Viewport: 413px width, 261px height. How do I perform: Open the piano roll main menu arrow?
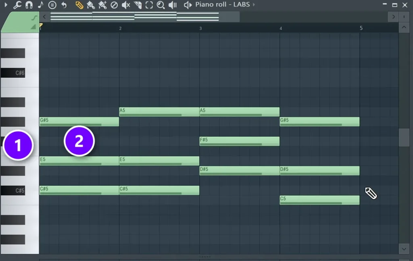tap(6, 5)
